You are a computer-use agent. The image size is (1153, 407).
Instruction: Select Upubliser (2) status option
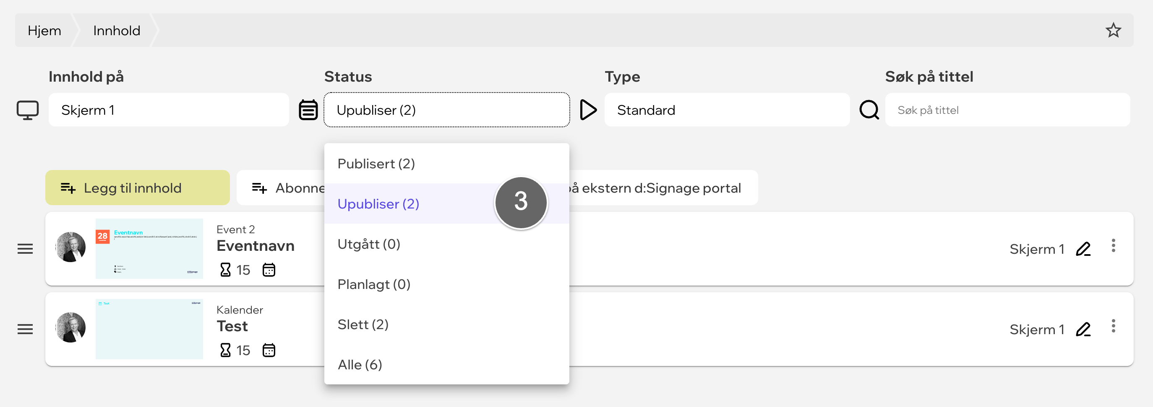(447, 204)
